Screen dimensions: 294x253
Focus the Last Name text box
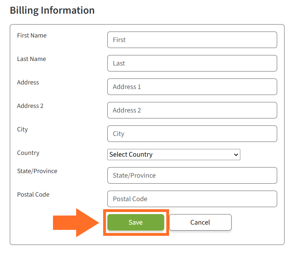click(x=192, y=63)
